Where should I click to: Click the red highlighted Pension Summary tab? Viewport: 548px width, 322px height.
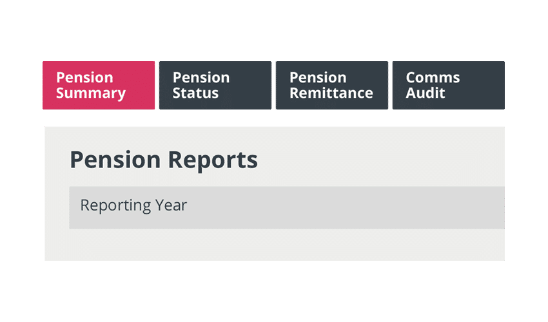(x=99, y=86)
